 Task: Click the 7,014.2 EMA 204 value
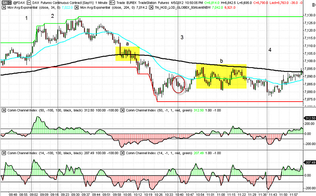[142, 8]
